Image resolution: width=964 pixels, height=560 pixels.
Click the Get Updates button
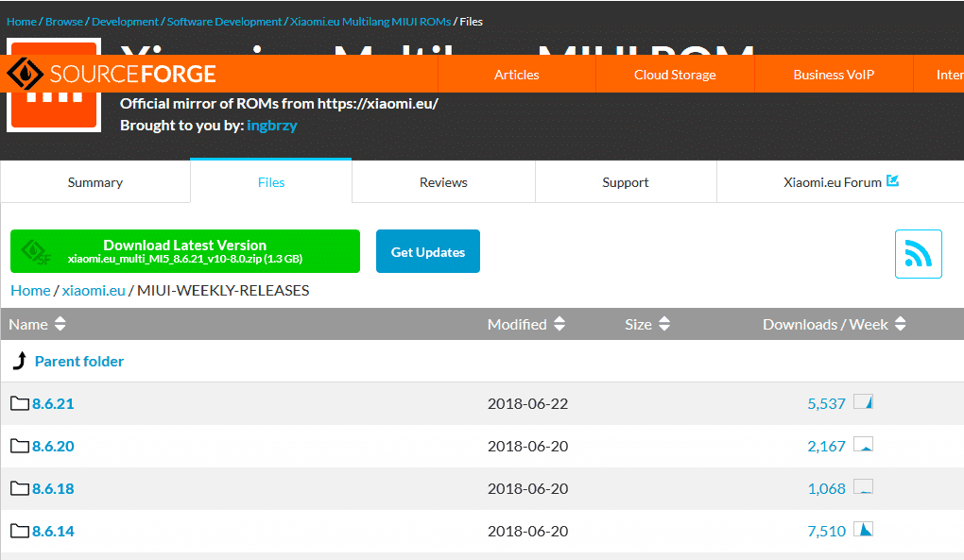[x=428, y=251]
